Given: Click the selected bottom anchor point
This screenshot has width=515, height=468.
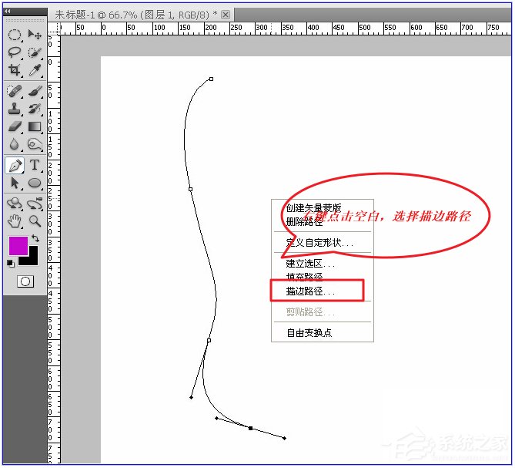Looking at the screenshot, I should pyautogui.click(x=251, y=428).
